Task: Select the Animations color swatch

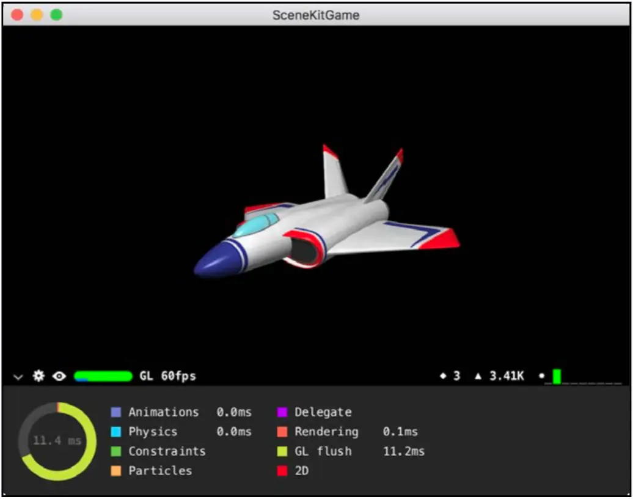Action: (116, 412)
